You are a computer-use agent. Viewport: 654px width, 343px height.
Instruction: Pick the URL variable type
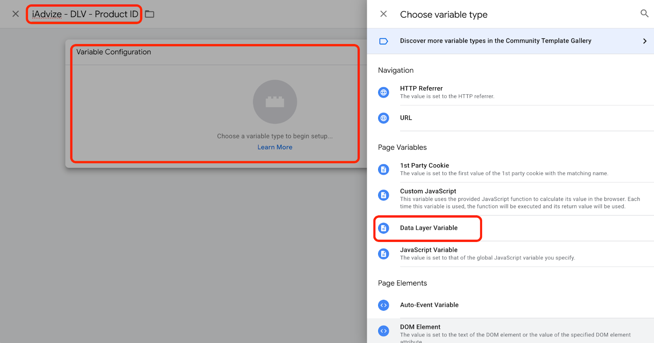[406, 118]
